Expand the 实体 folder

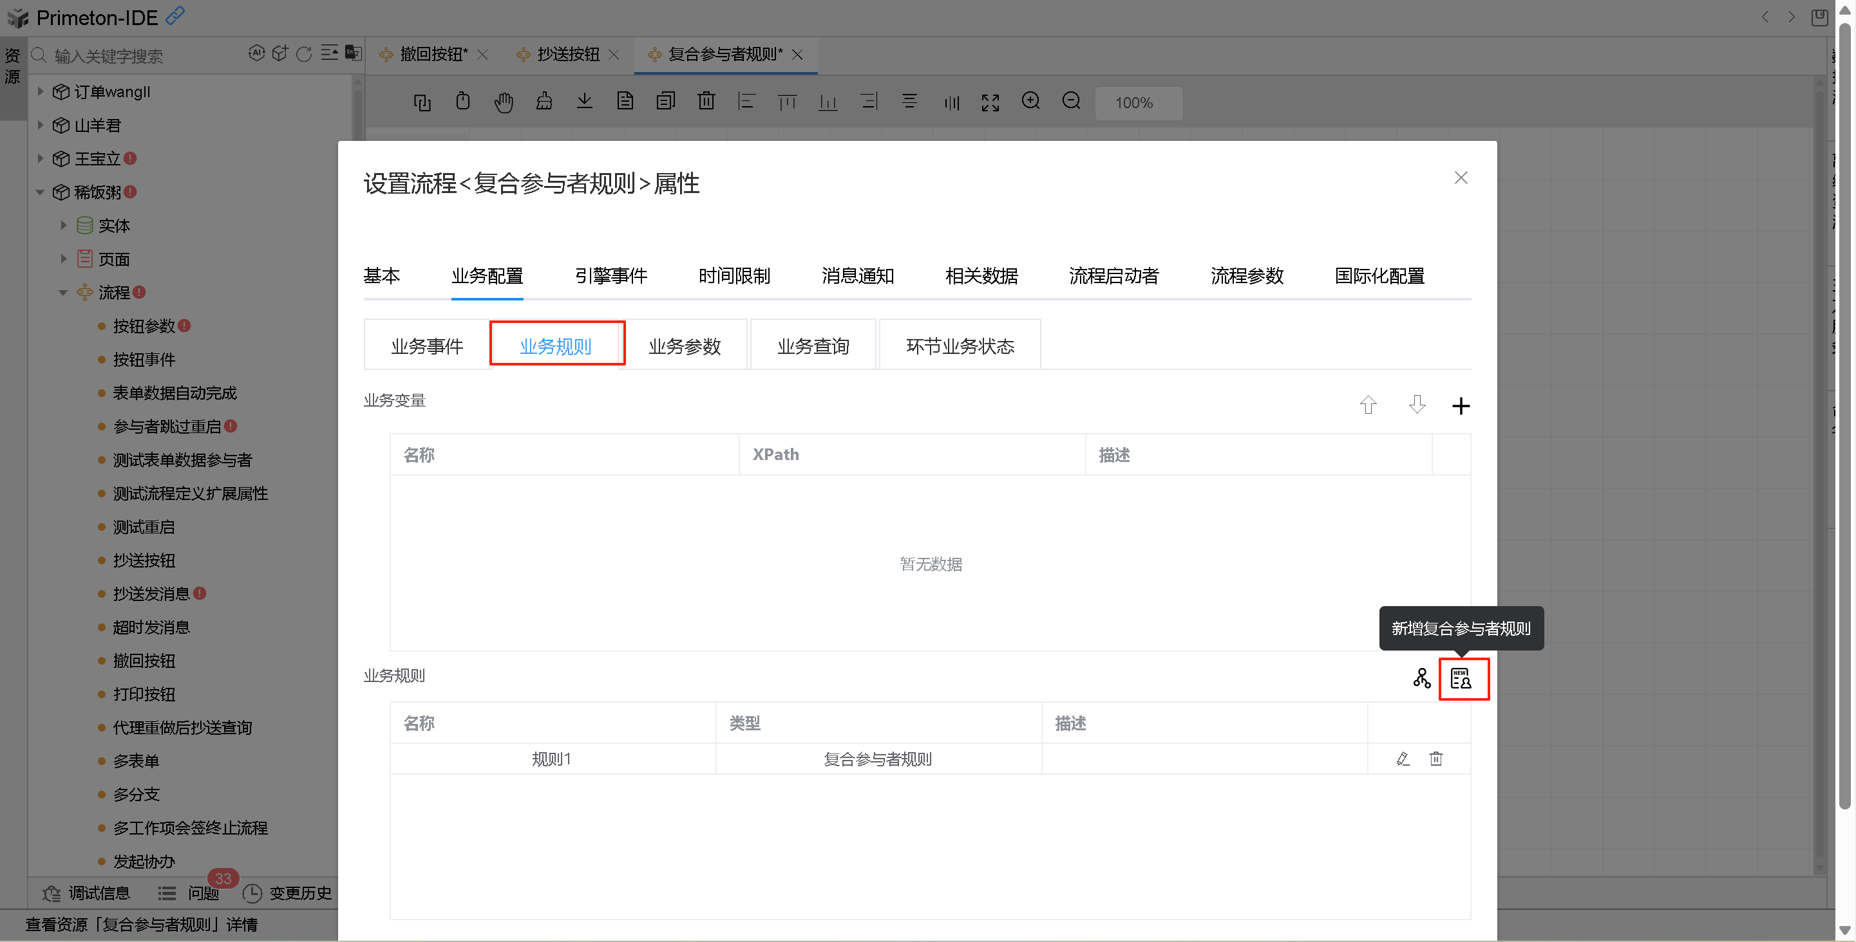[63, 225]
